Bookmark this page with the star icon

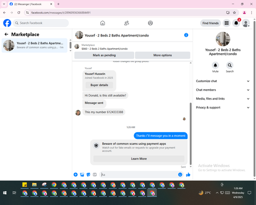[234, 13]
